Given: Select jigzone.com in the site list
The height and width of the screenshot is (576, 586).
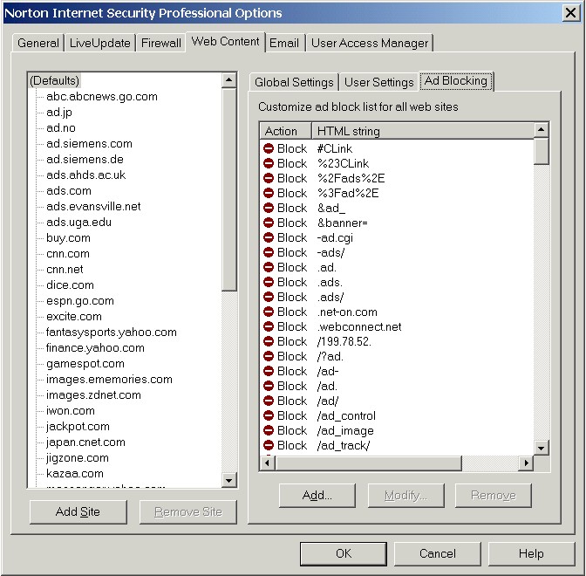Looking at the screenshot, I should tap(78, 458).
